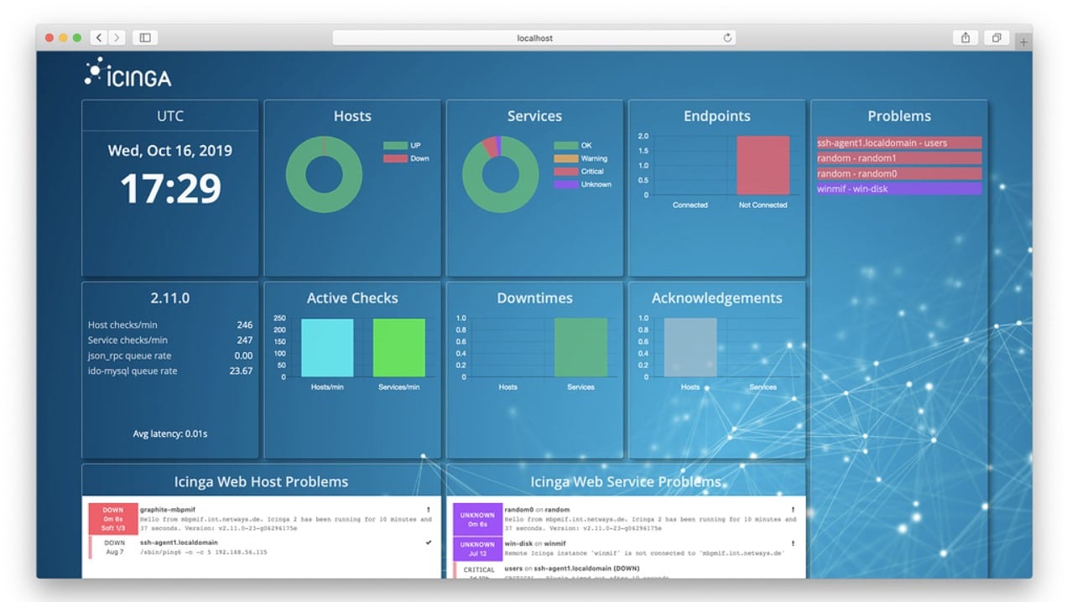Toggle the Unknown legend swatch in Services
1067x602 pixels.
(566, 184)
